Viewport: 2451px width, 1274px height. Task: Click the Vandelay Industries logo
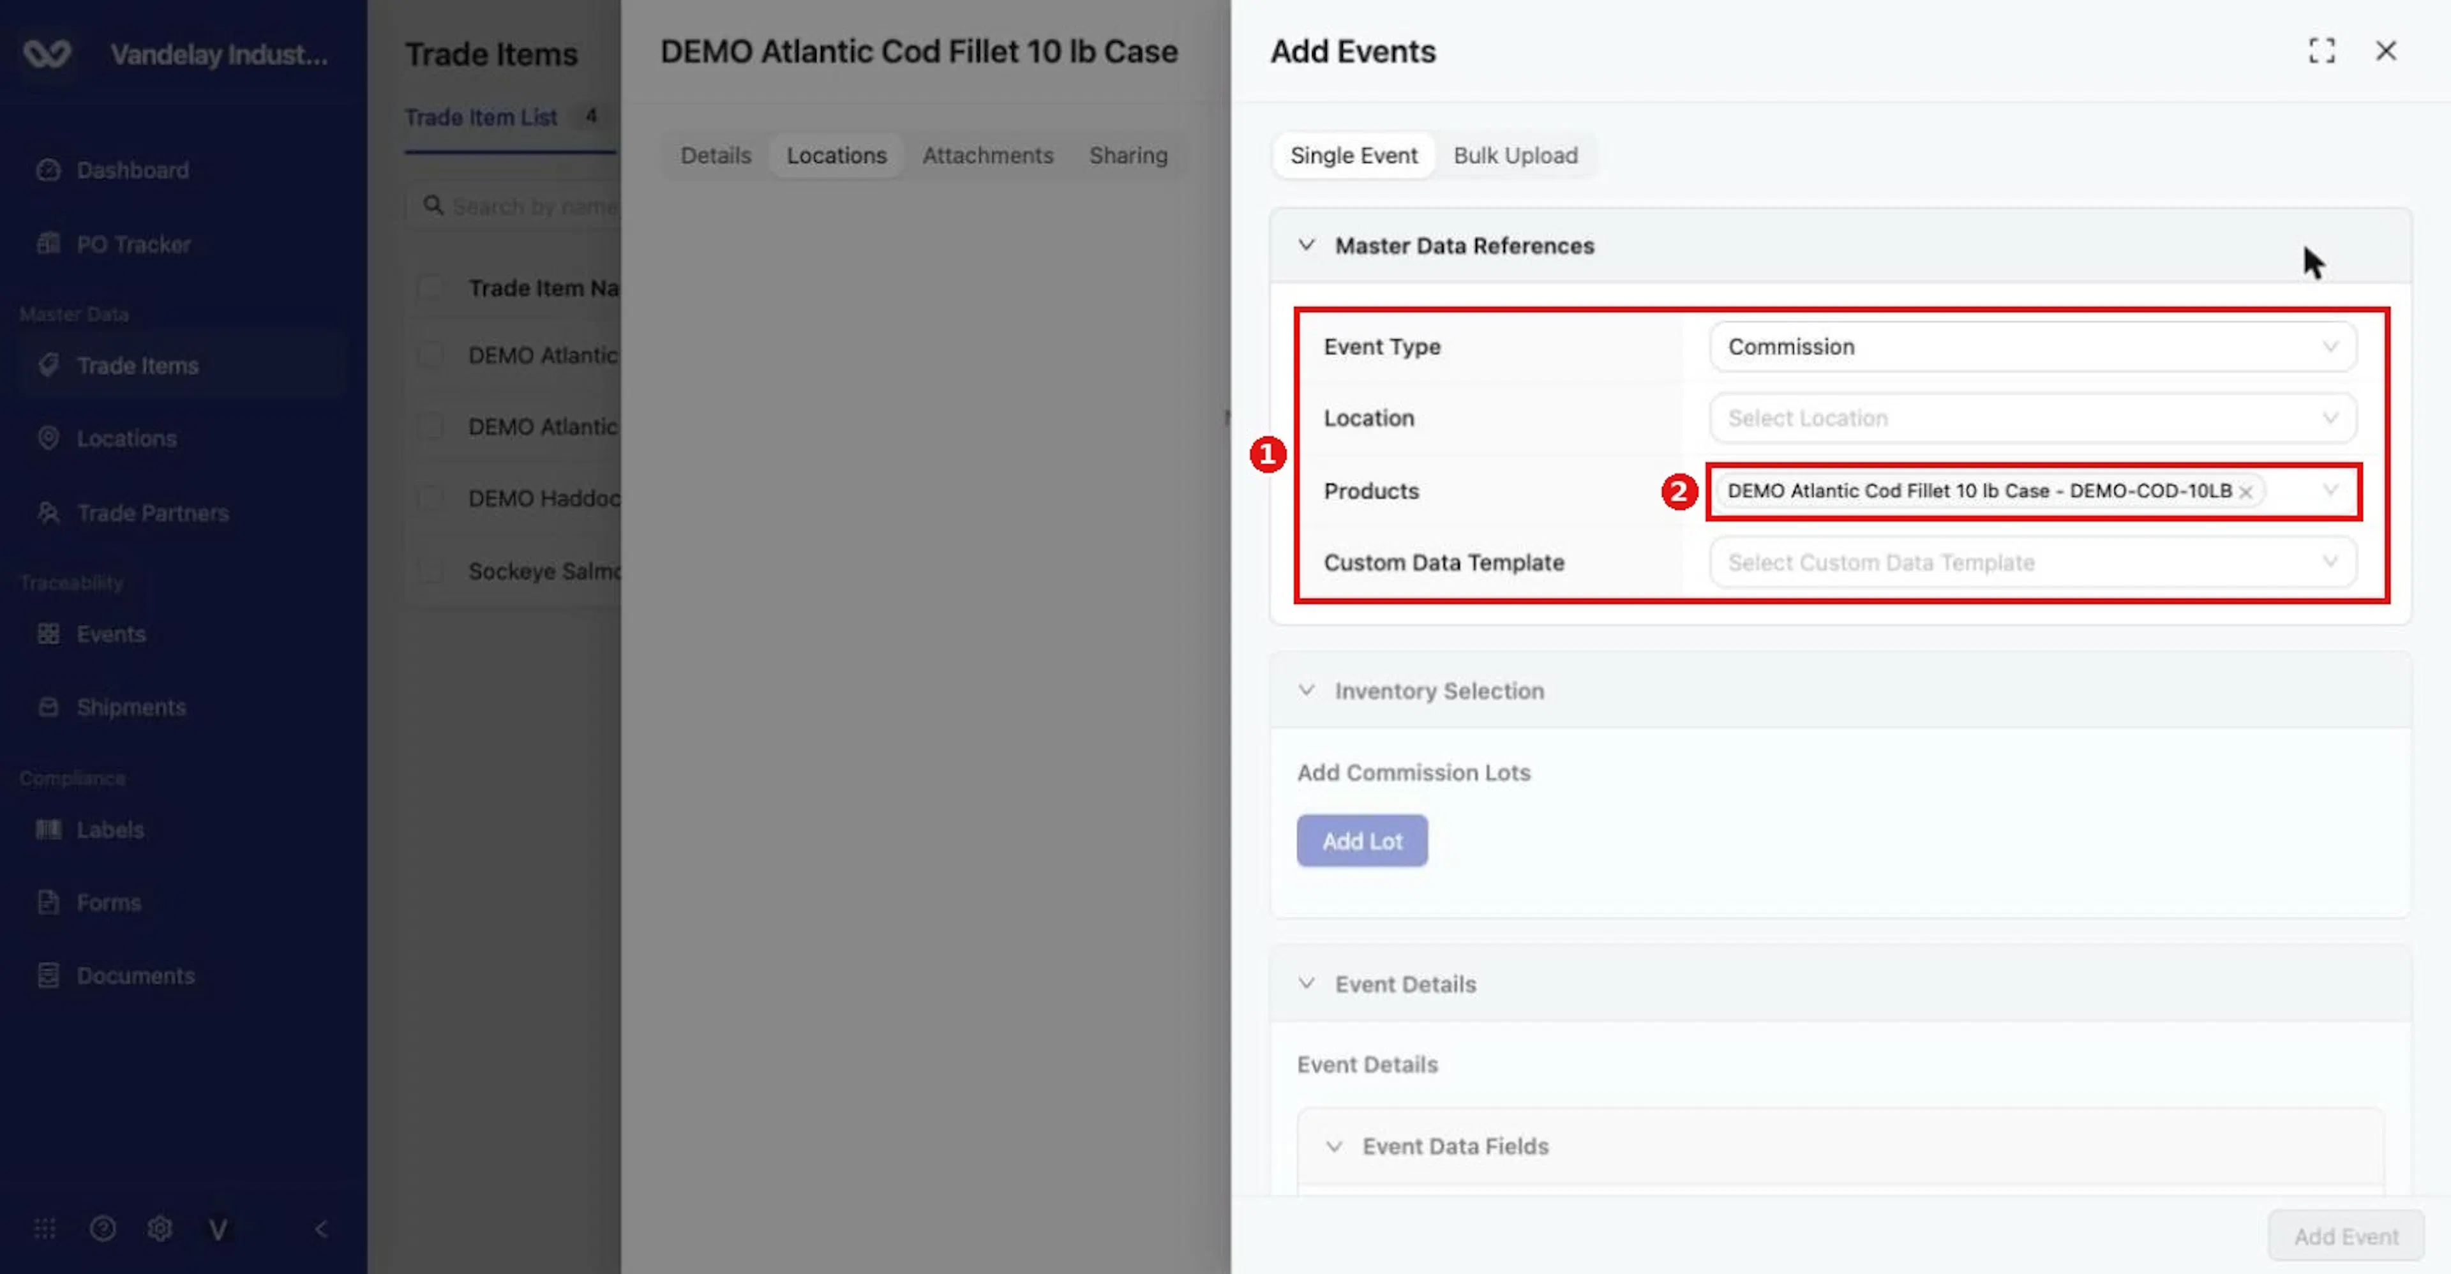(x=47, y=53)
